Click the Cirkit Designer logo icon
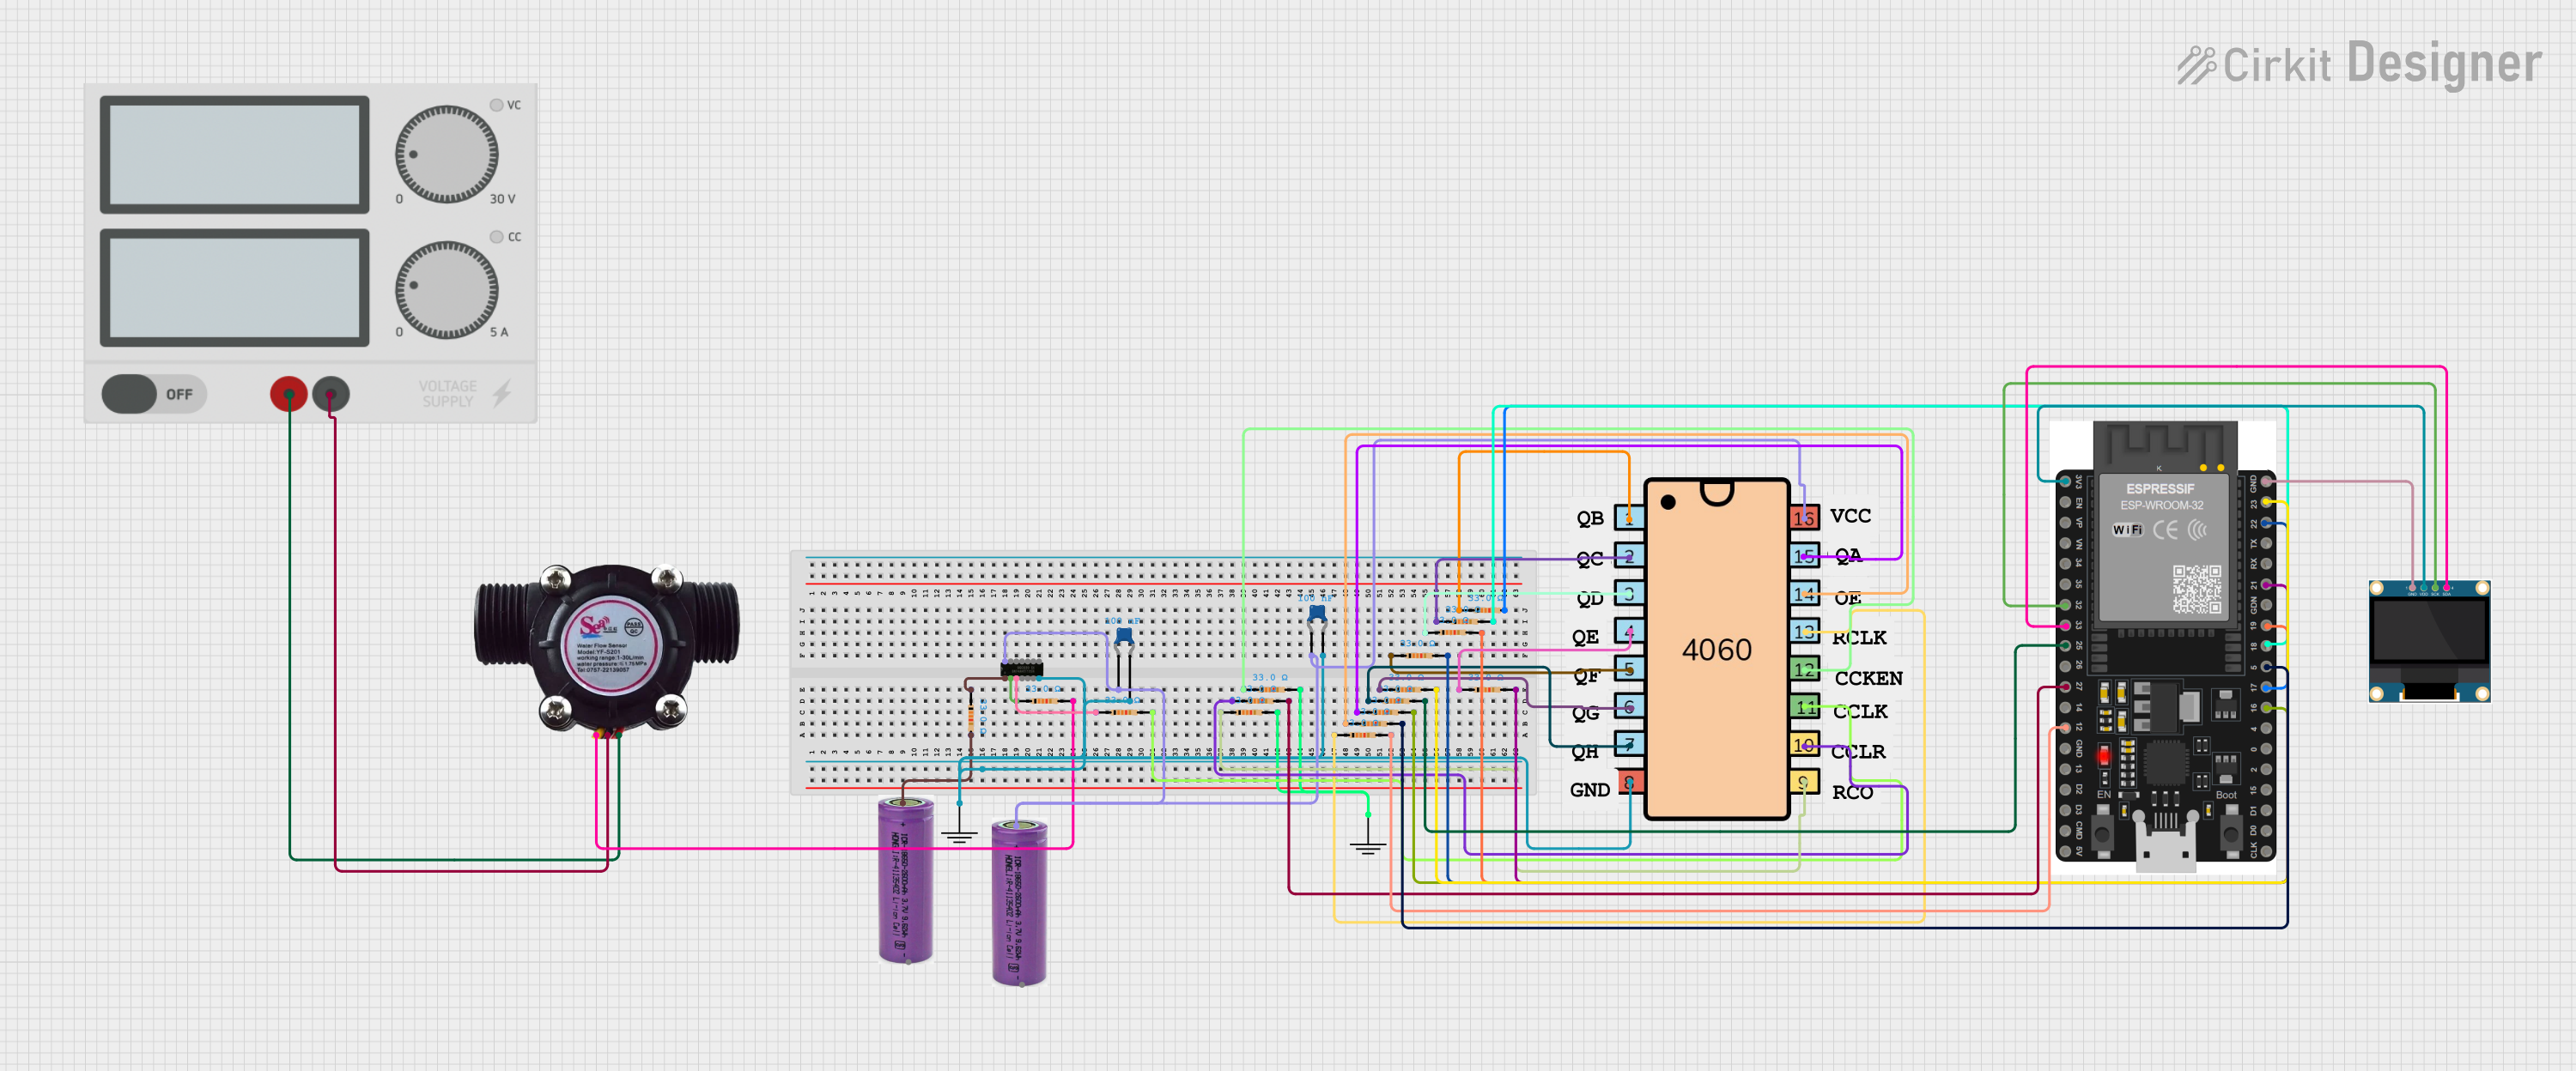 coord(2205,52)
